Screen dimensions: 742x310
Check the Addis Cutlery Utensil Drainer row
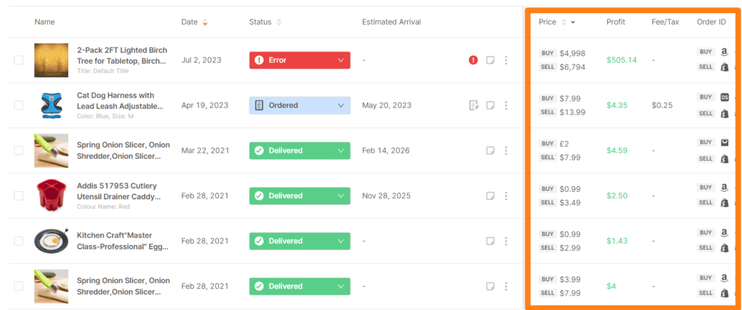pyautogui.click(x=19, y=196)
